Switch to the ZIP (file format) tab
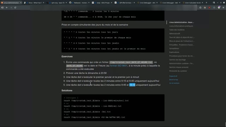Image resolution: width=226 pixels, height=127 pixels. [x=124, y=2]
